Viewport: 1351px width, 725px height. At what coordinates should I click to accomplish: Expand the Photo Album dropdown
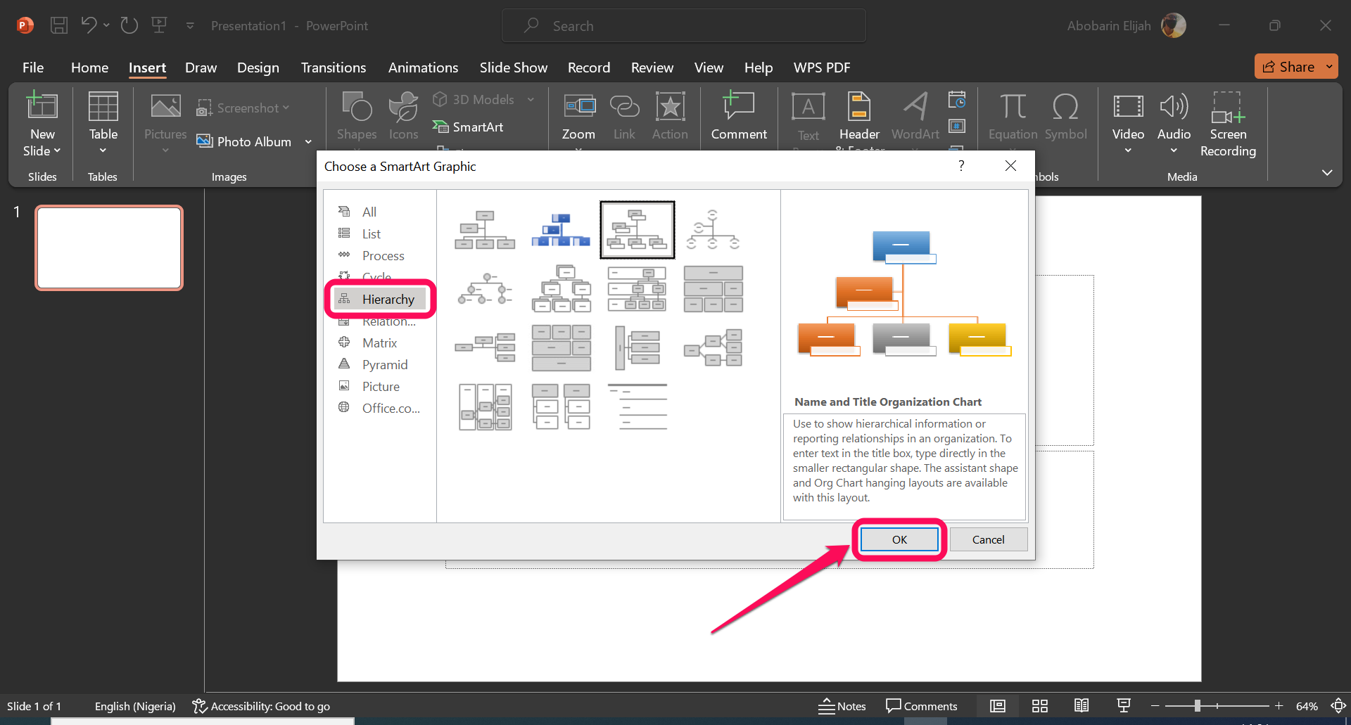308,141
